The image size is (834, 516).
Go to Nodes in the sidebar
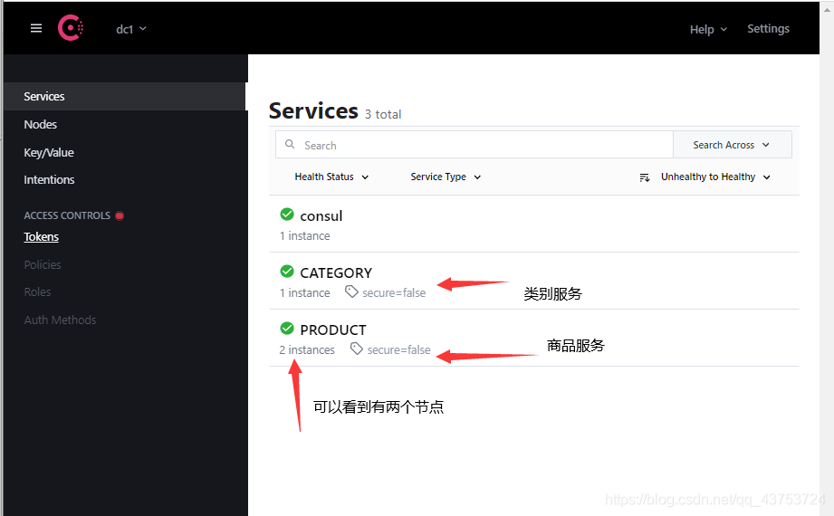point(41,125)
